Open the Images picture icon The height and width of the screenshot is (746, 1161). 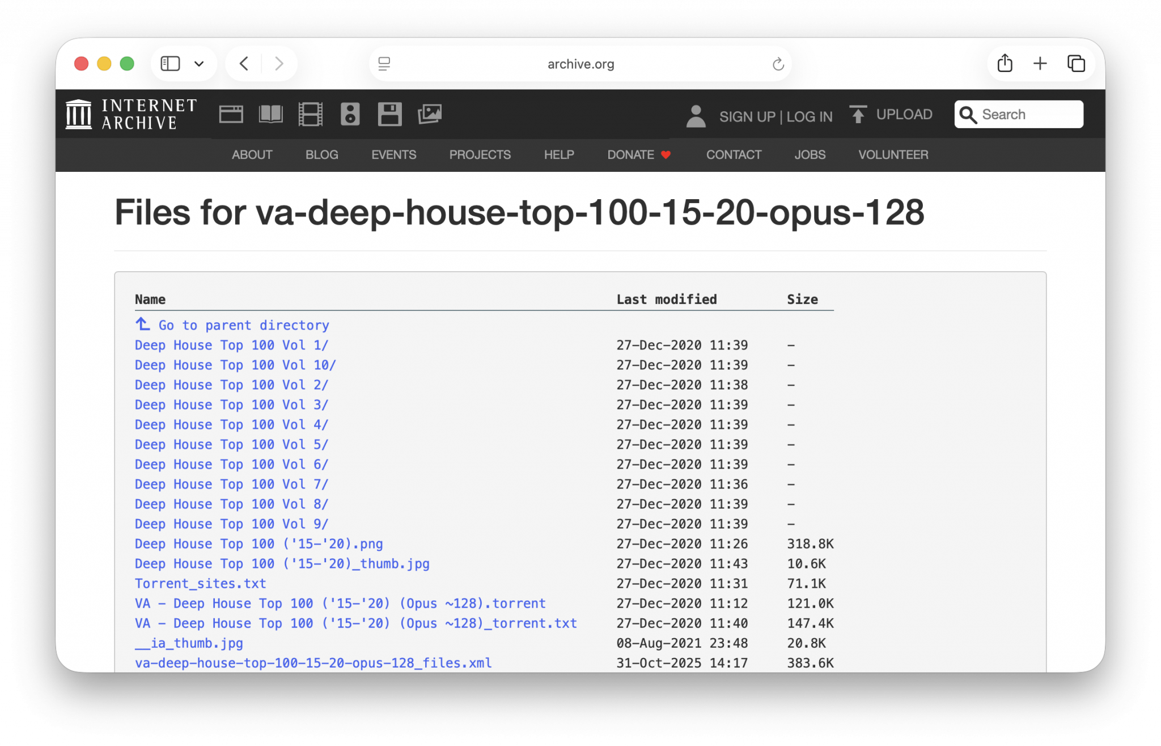[x=430, y=115]
